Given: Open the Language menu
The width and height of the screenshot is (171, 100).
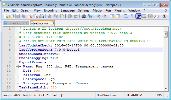Looking at the screenshot, I should 68,10.
